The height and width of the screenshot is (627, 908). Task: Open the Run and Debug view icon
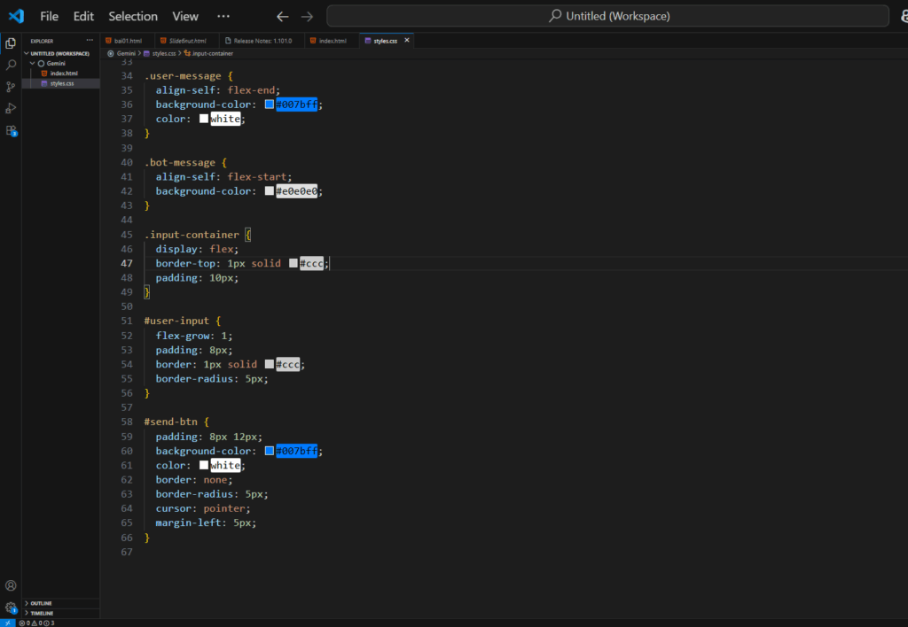11,108
